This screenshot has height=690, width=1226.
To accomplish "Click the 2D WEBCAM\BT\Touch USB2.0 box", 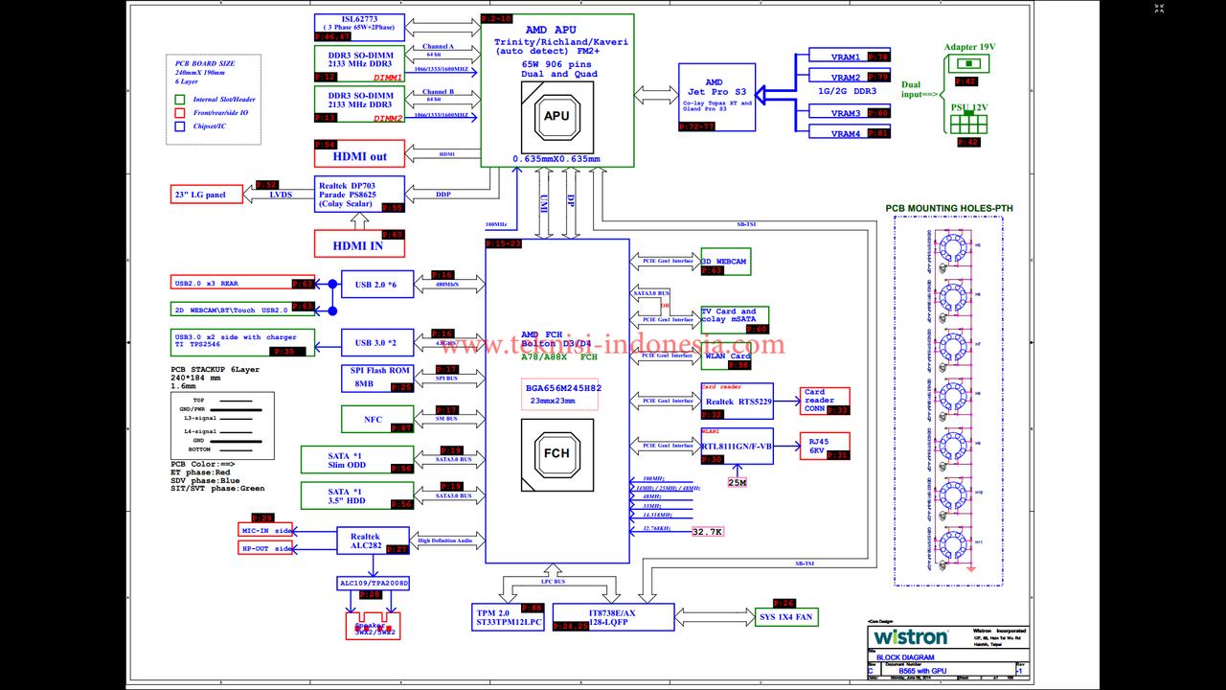I will coord(241,309).
